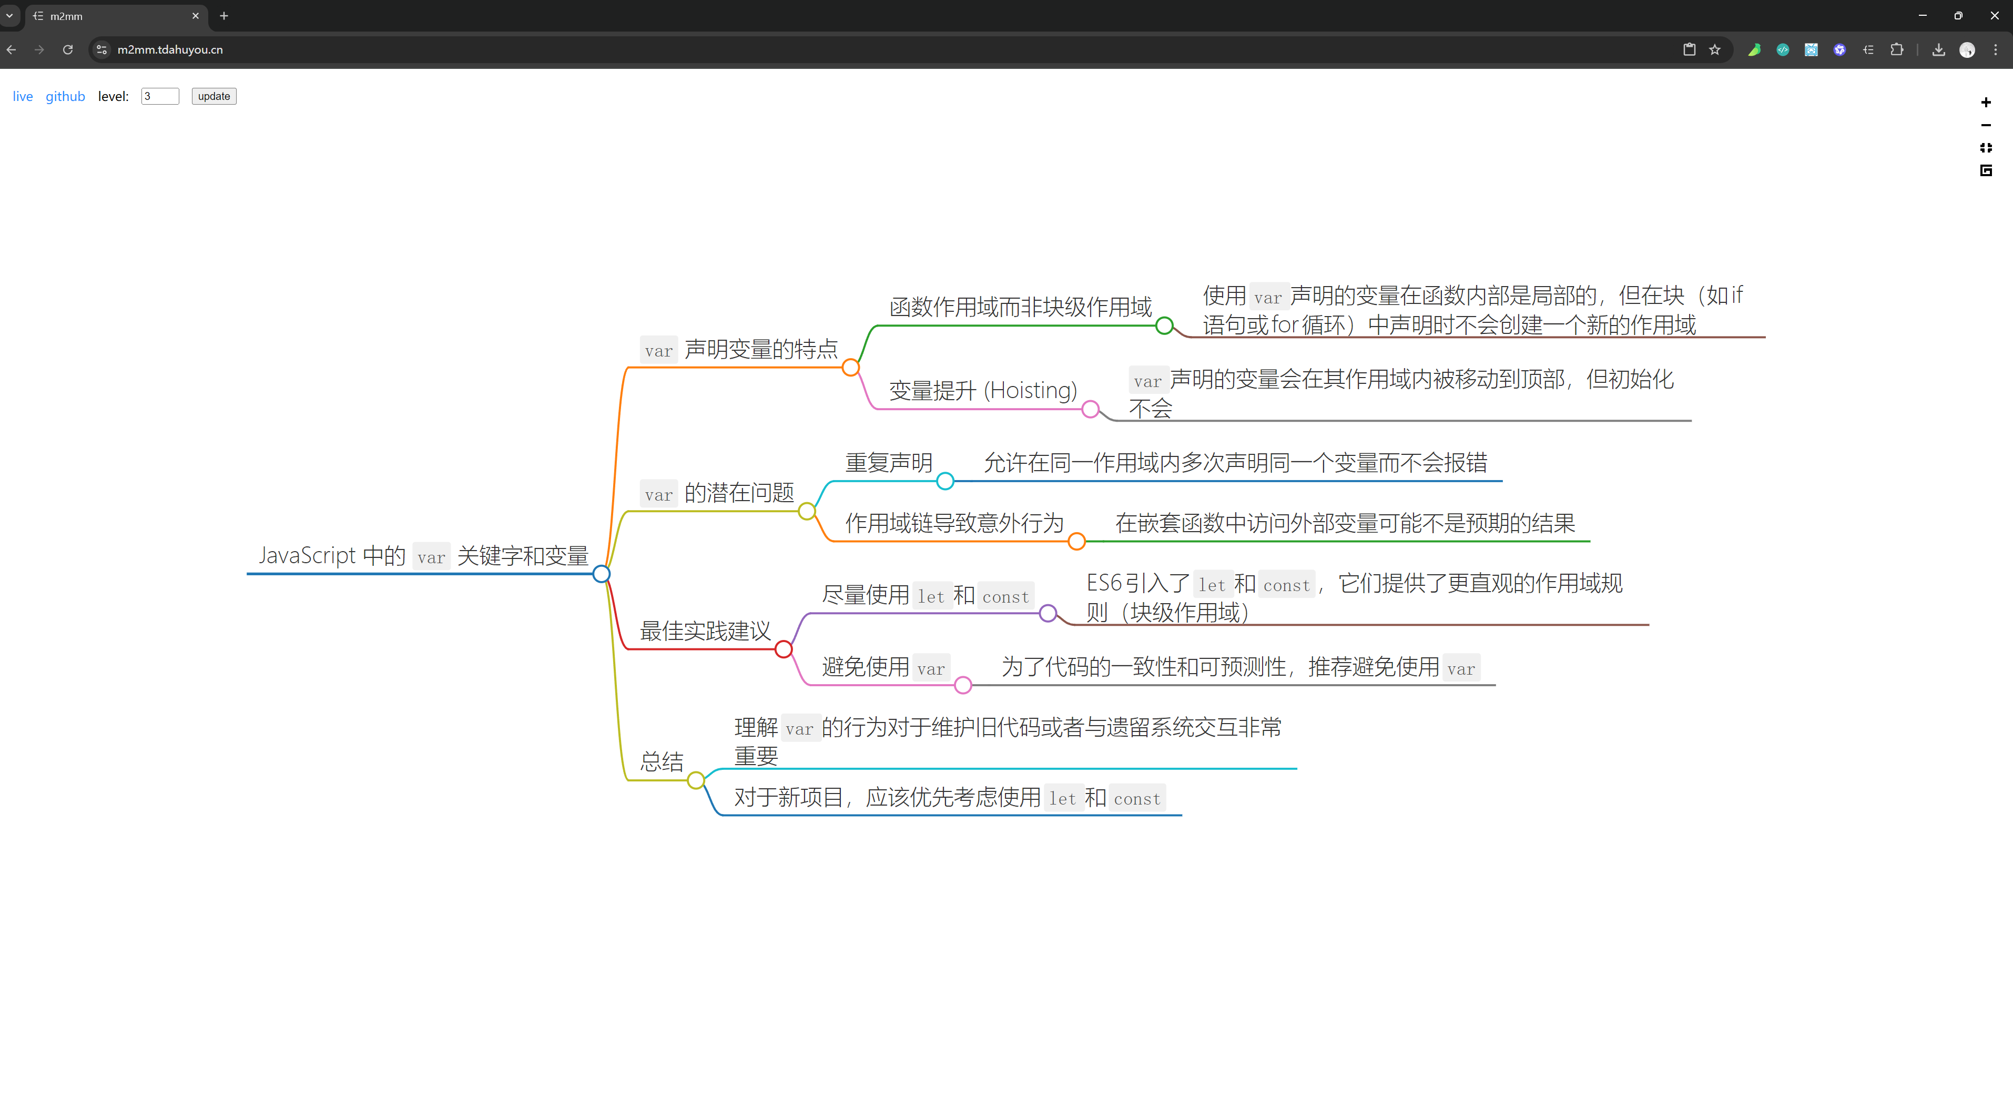The width and height of the screenshot is (2013, 1098).
Task: Click into the level number input
Action: pos(159,96)
